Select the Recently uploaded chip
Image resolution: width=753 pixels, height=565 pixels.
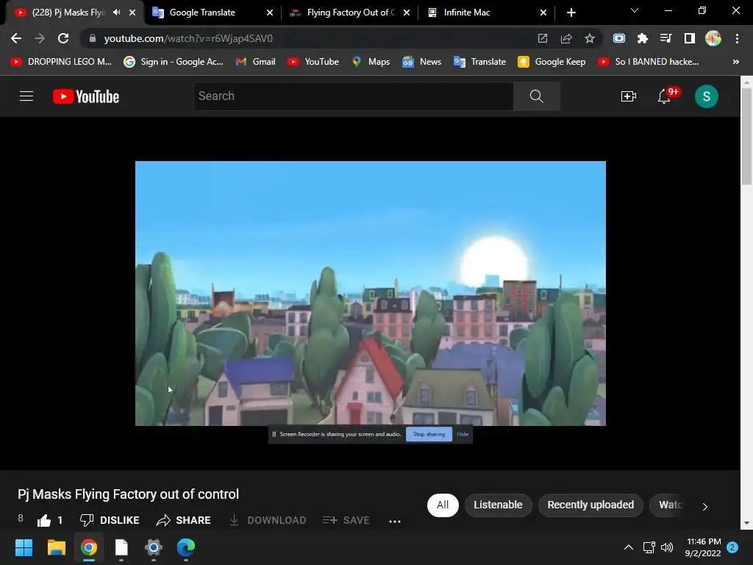coord(590,505)
